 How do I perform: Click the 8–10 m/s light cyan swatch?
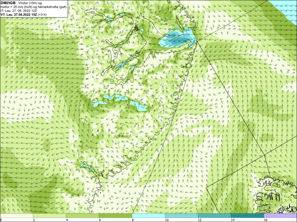[148, 216]
